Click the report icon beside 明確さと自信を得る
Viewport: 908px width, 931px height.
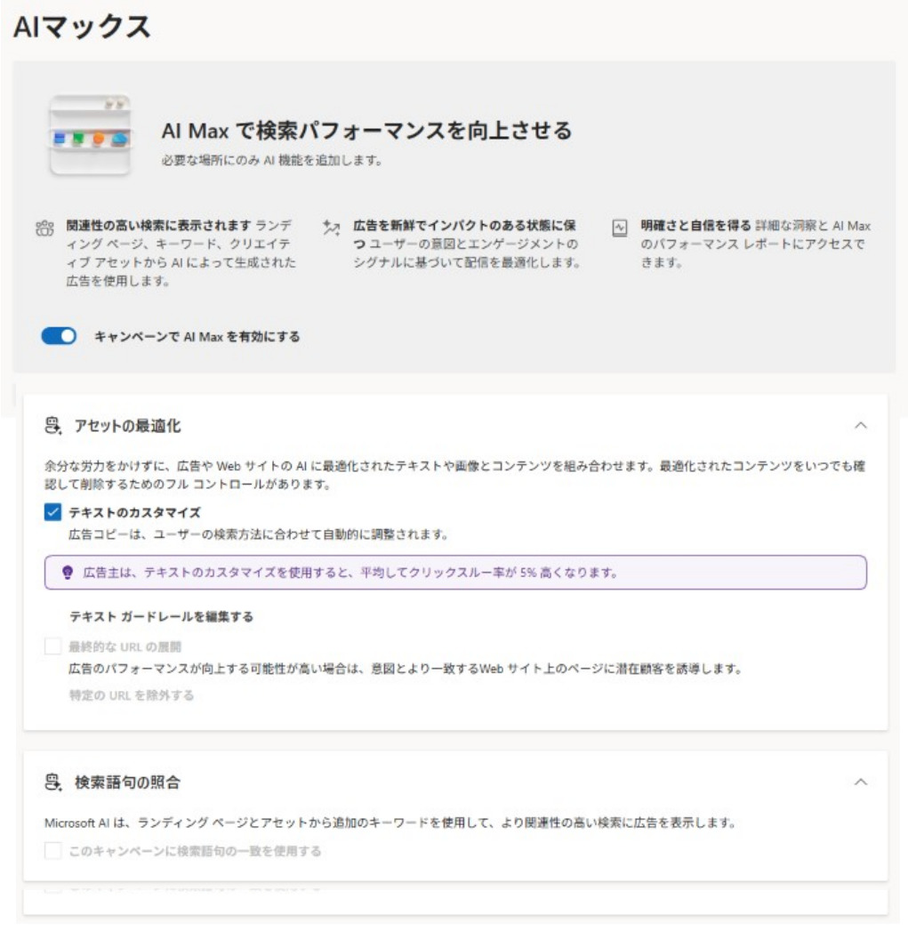[x=619, y=228]
